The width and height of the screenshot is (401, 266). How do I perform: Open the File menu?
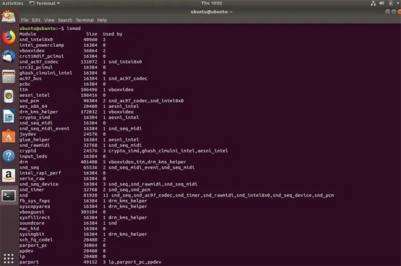25,20
